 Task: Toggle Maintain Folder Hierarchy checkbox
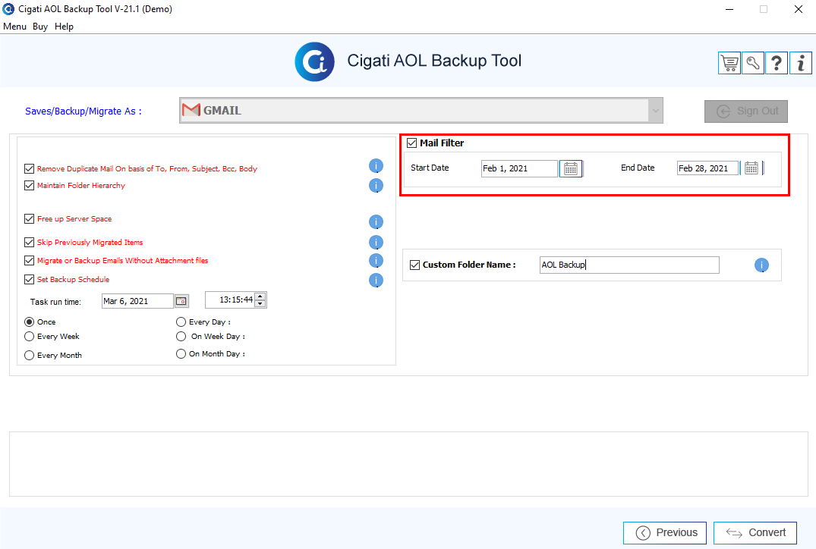29,185
